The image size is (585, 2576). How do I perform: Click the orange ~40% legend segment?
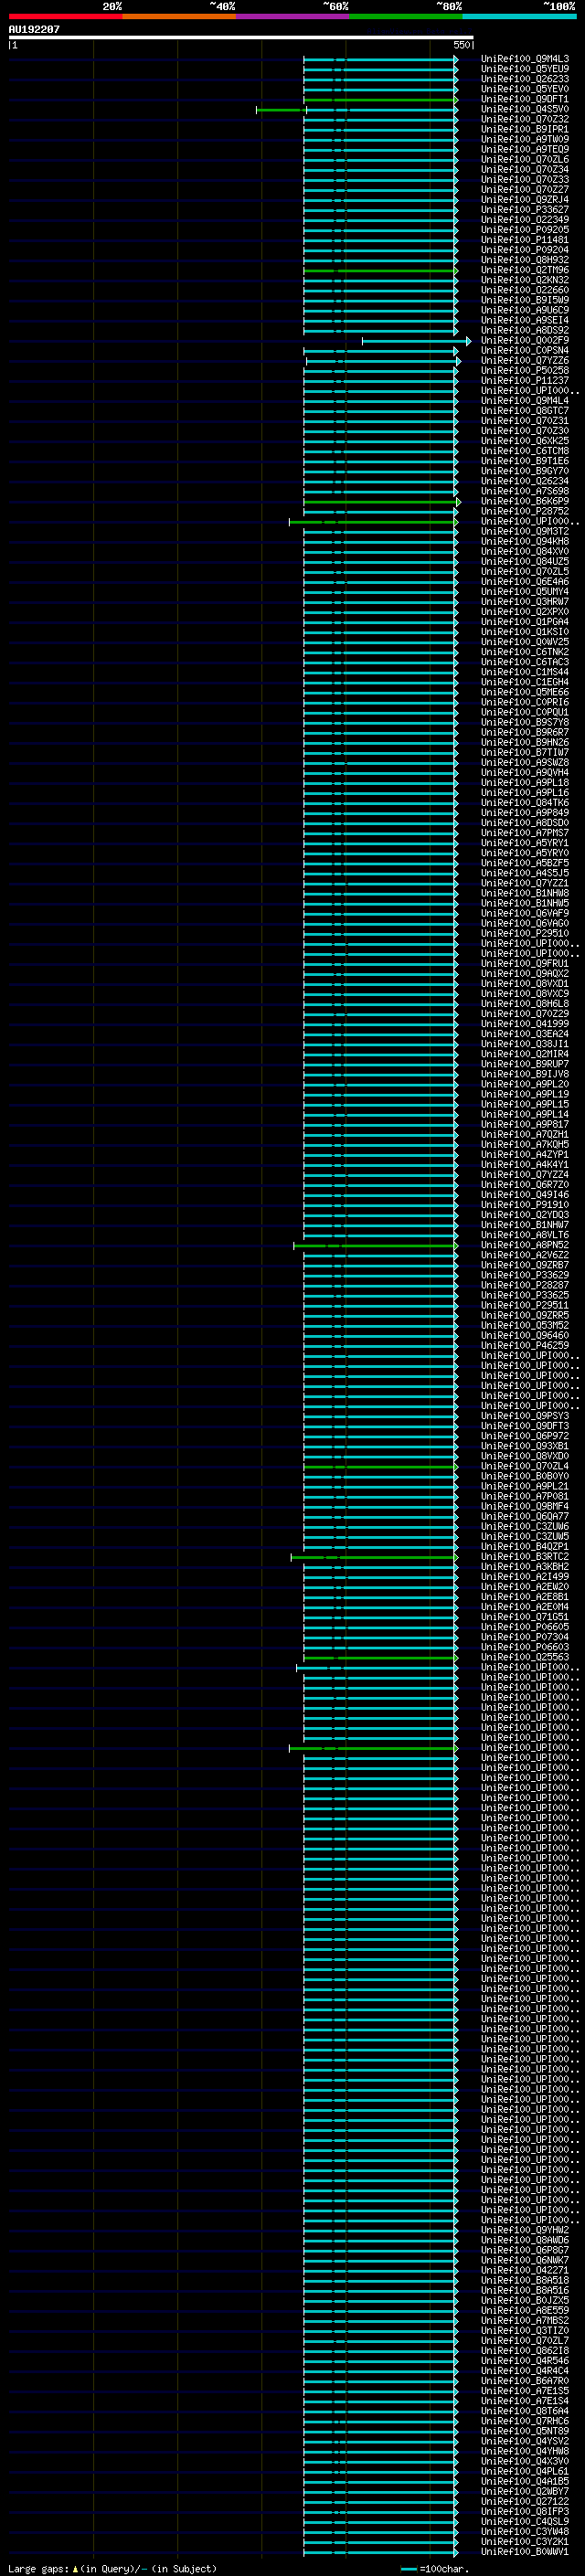tap(179, 16)
